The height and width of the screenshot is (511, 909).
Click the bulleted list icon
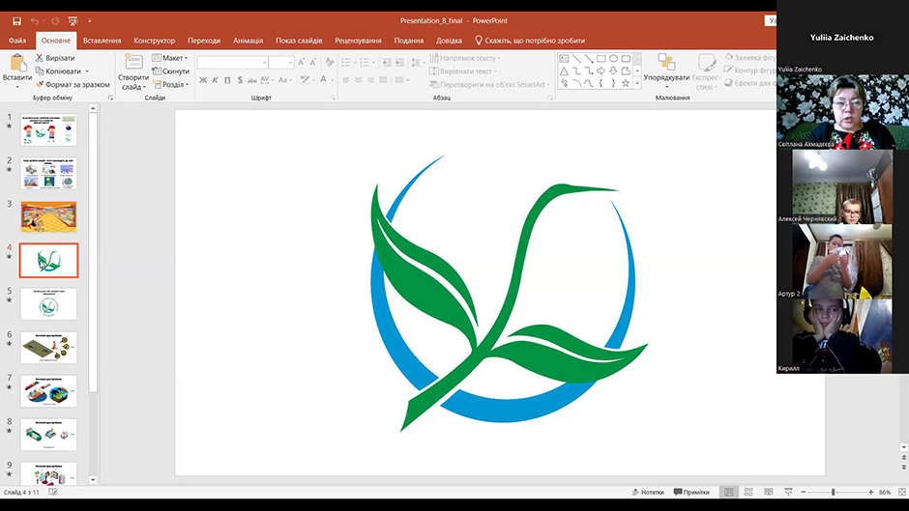[346, 62]
